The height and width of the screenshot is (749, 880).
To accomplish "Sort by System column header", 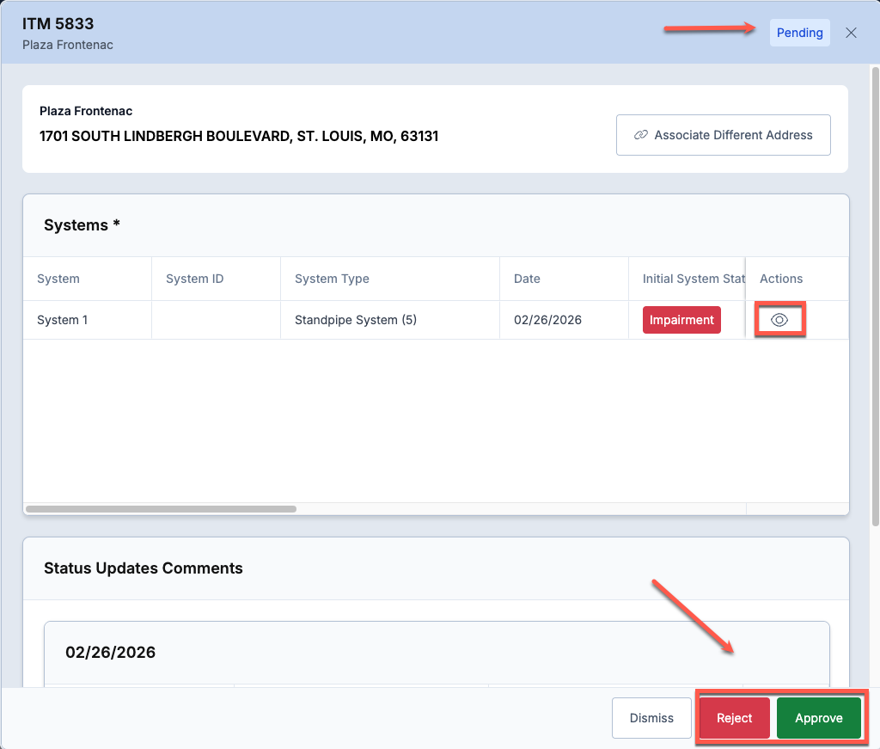I will 87,279.
